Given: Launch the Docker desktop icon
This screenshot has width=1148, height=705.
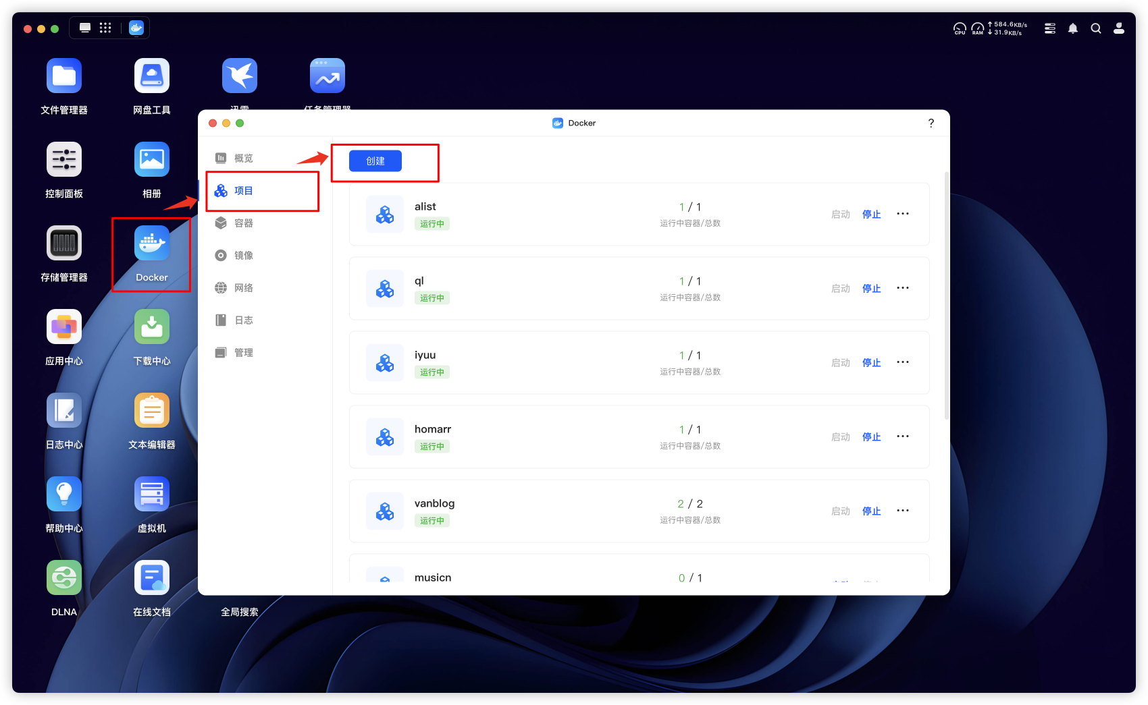Looking at the screenshot, I should pyautogui.click(x=152, y=243).
